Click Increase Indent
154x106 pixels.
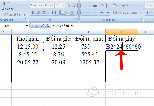pos(107,13)
